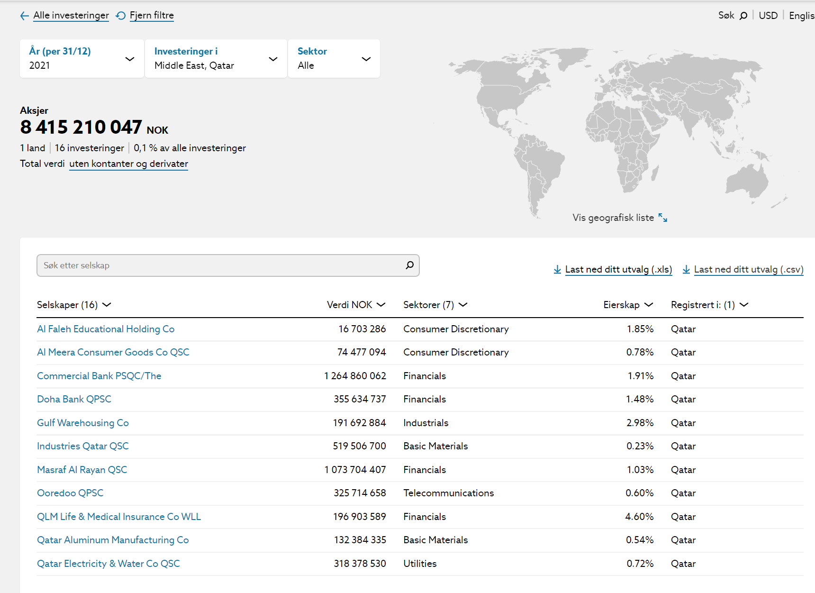Sort table by Verdi NOK column
Screen dimensions: 815x593
pos(356,305)
